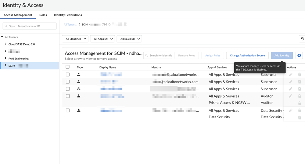Open the All Identities dropdown
Viewport: 305px width, 164px height.
click(x=75, y=39)
